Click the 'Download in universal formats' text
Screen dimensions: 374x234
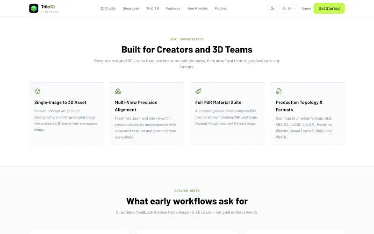tap(304, 128)
